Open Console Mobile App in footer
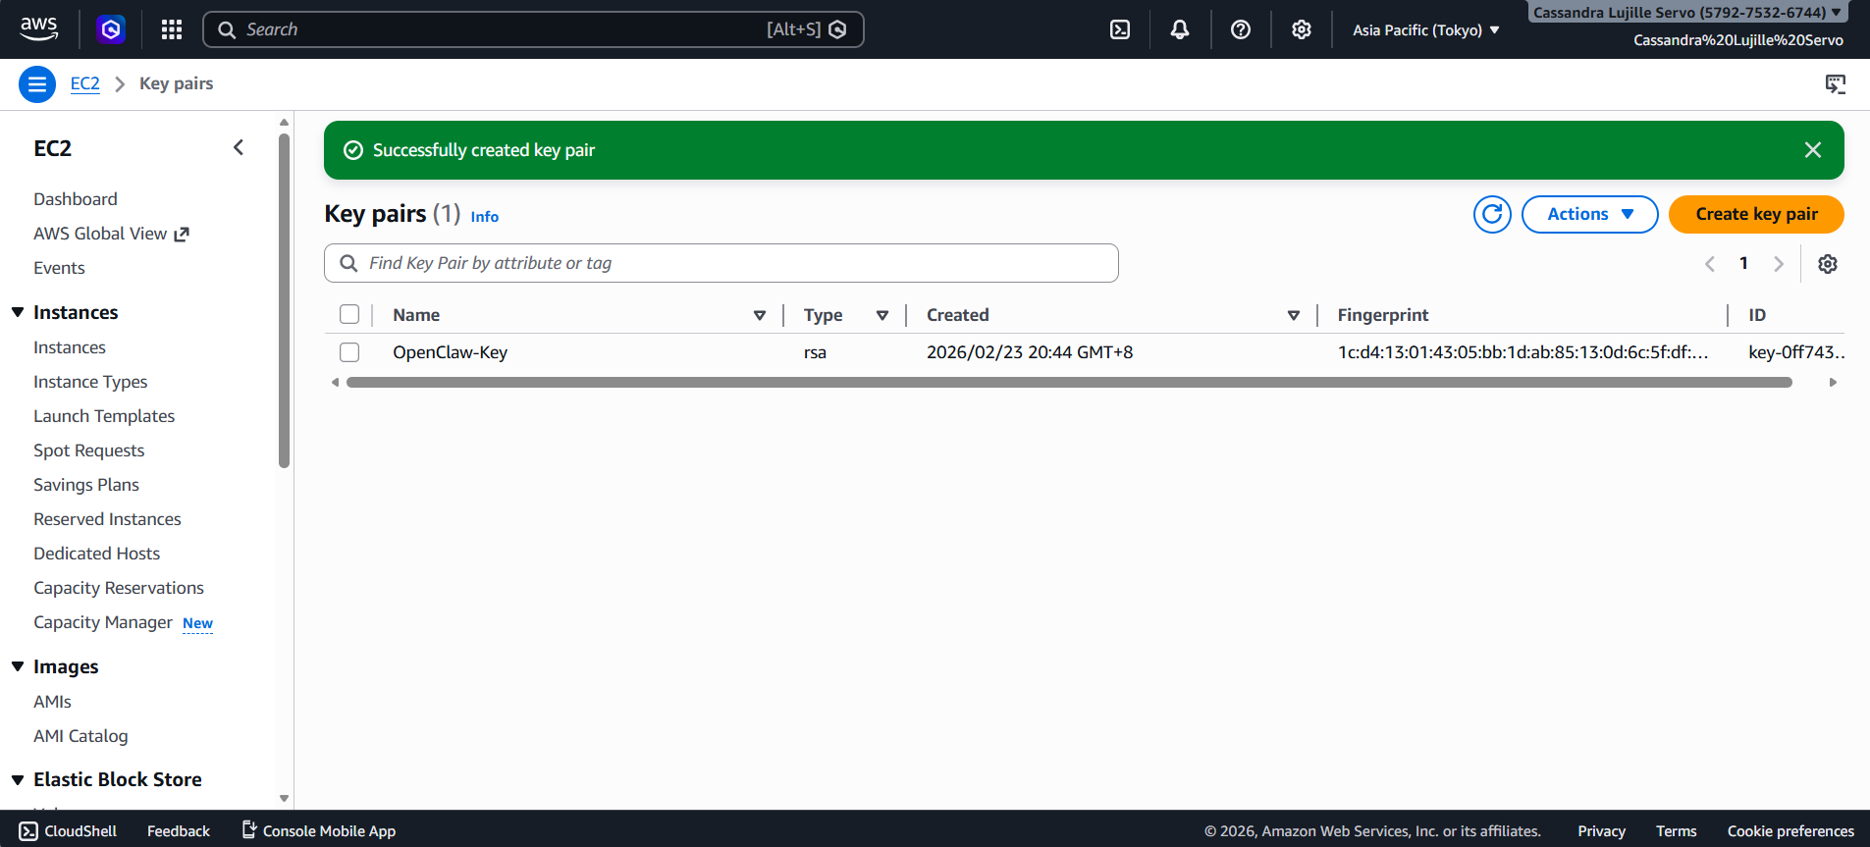 319,831
